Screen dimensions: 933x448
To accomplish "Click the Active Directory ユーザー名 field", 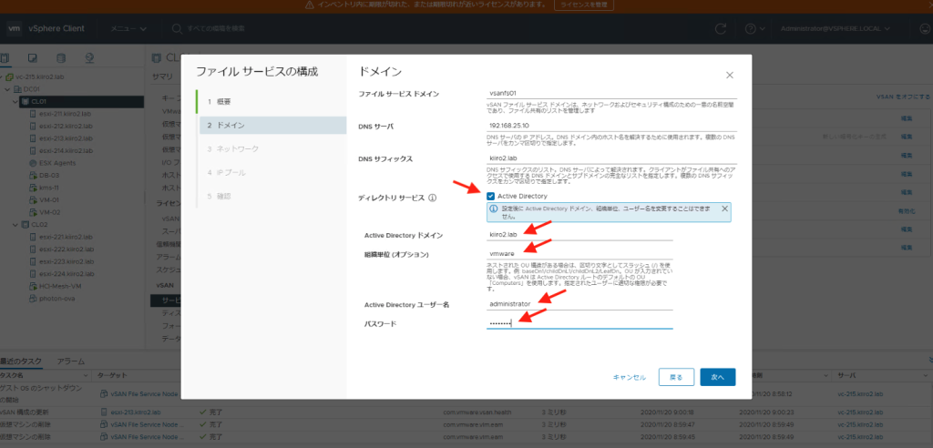I will [579, 304].
